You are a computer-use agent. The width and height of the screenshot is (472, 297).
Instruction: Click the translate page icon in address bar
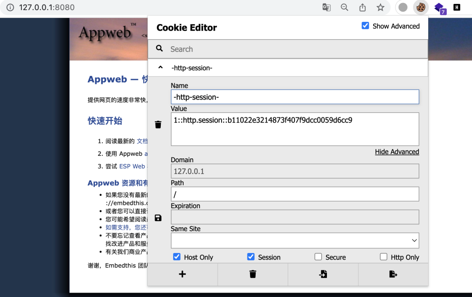[x=326, y=7]
